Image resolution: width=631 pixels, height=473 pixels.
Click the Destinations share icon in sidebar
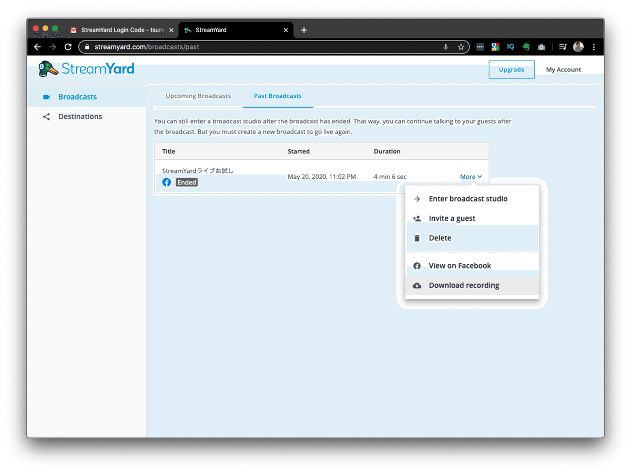(46, 117)
